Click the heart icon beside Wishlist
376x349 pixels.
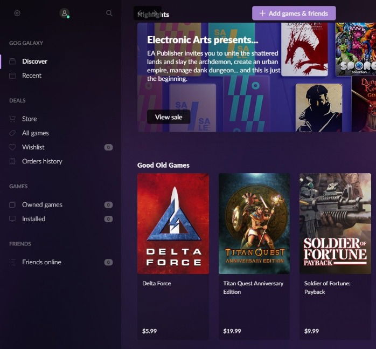click(12, 147)
